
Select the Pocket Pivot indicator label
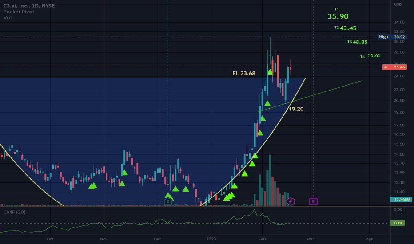tap(19, 12)
